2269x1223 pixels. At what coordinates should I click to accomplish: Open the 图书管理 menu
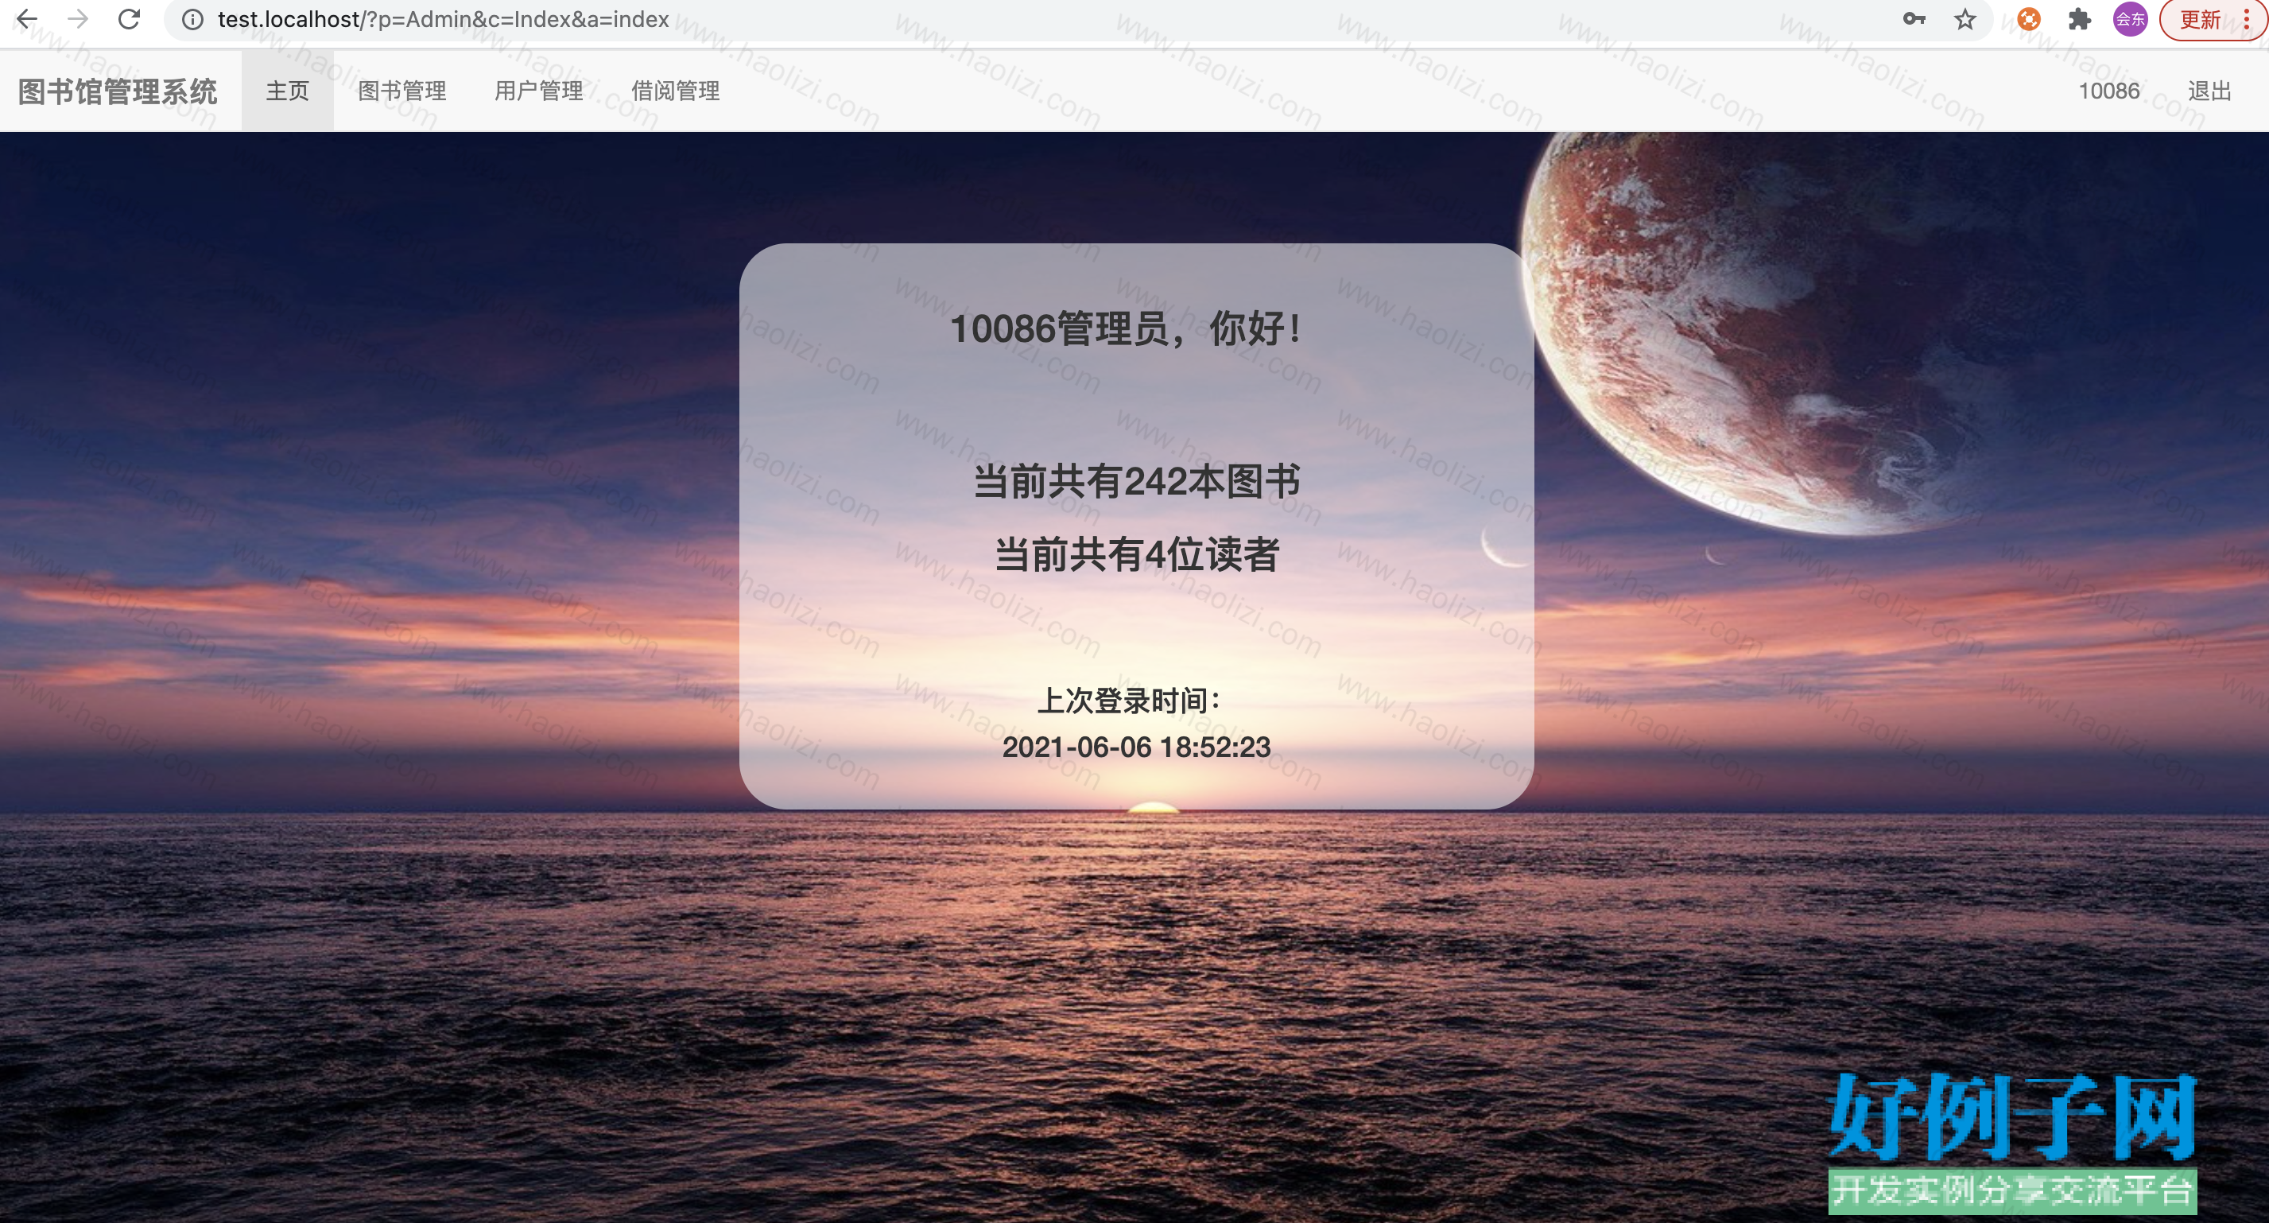point(401,91)
